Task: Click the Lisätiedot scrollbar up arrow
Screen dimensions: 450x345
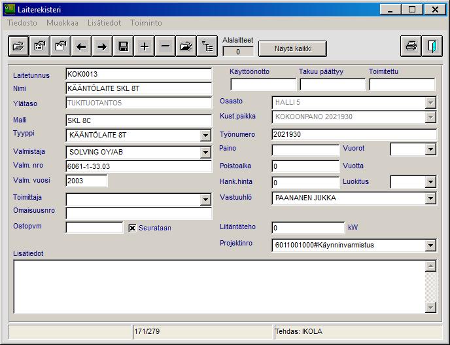Action: pyautogui.click(x=430, y=266)
